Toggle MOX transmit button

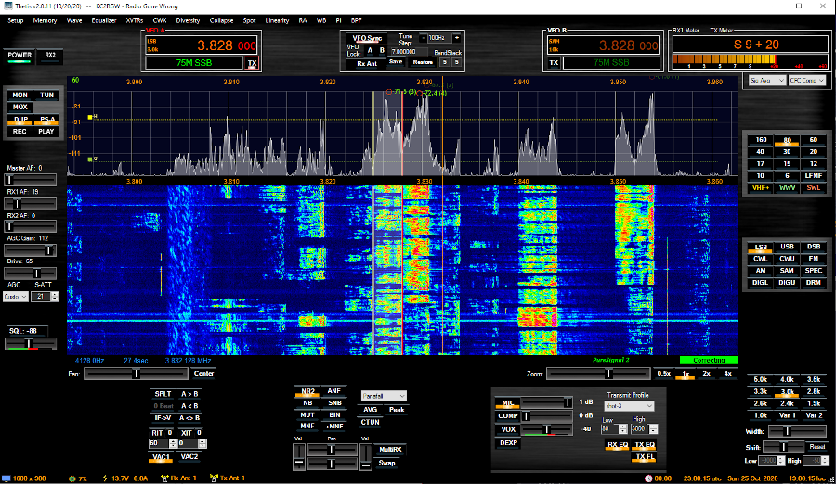tap(20, 107)
